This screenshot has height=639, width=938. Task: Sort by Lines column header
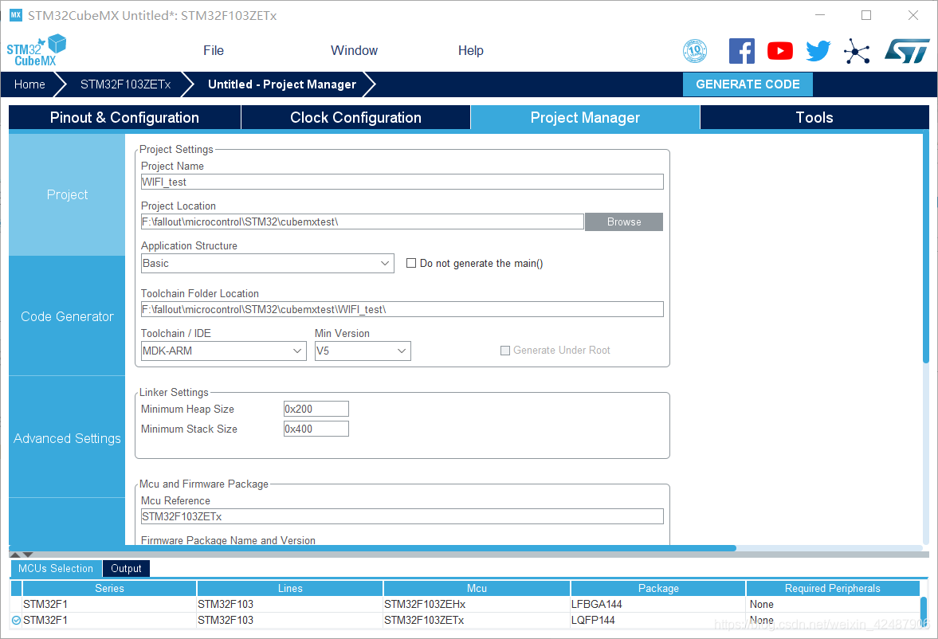pos(290,588)
